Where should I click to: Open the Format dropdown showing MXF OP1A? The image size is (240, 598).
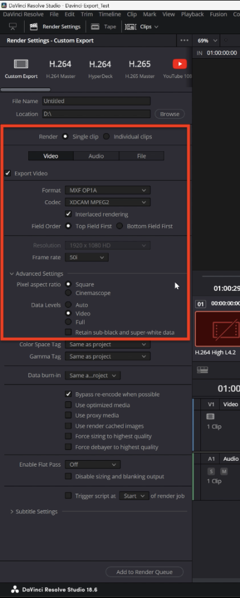tap(107, 190)
